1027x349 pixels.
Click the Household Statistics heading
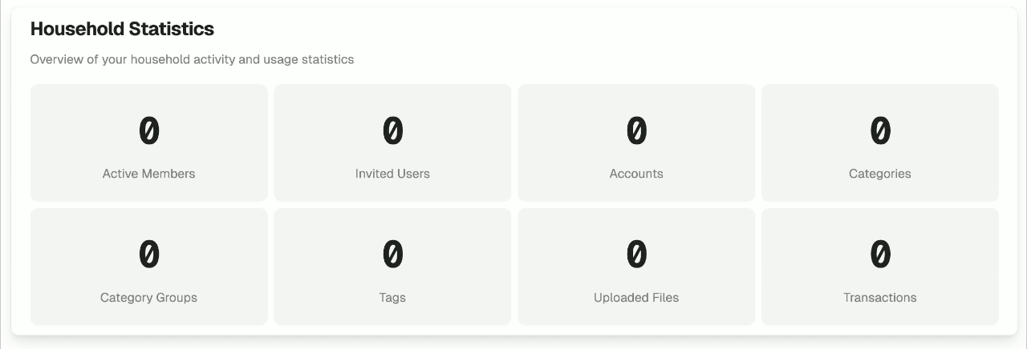pos(122,29)
